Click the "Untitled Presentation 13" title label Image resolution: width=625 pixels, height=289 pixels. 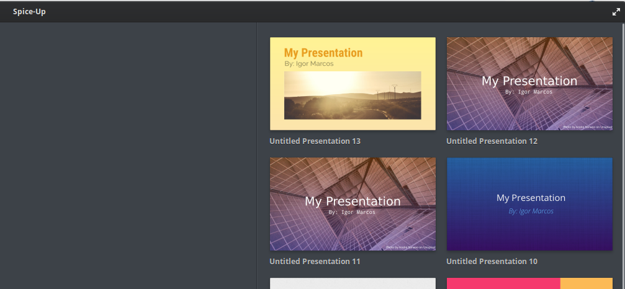point(315,141)
